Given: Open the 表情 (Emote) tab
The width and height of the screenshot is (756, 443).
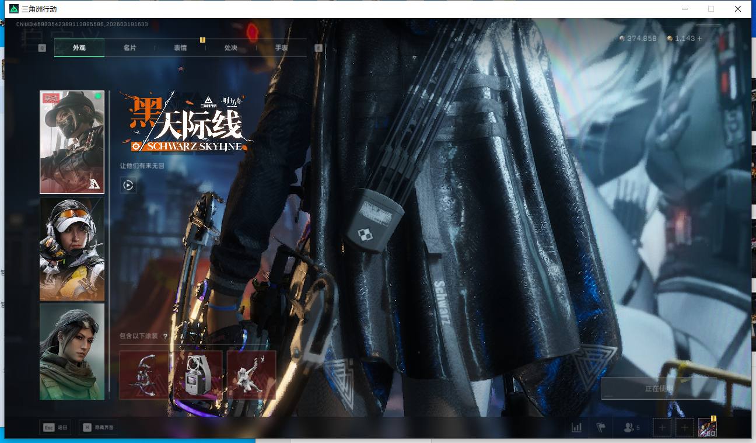Looking at the screenshot, I should 180,48.
